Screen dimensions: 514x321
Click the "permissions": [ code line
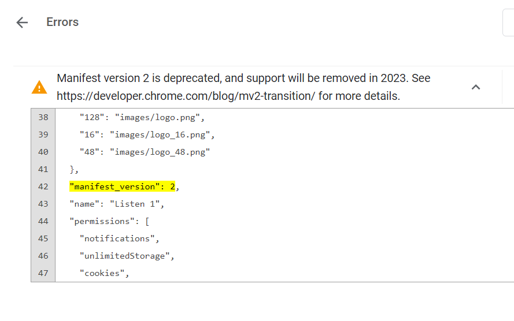click(x=109, y=221)
